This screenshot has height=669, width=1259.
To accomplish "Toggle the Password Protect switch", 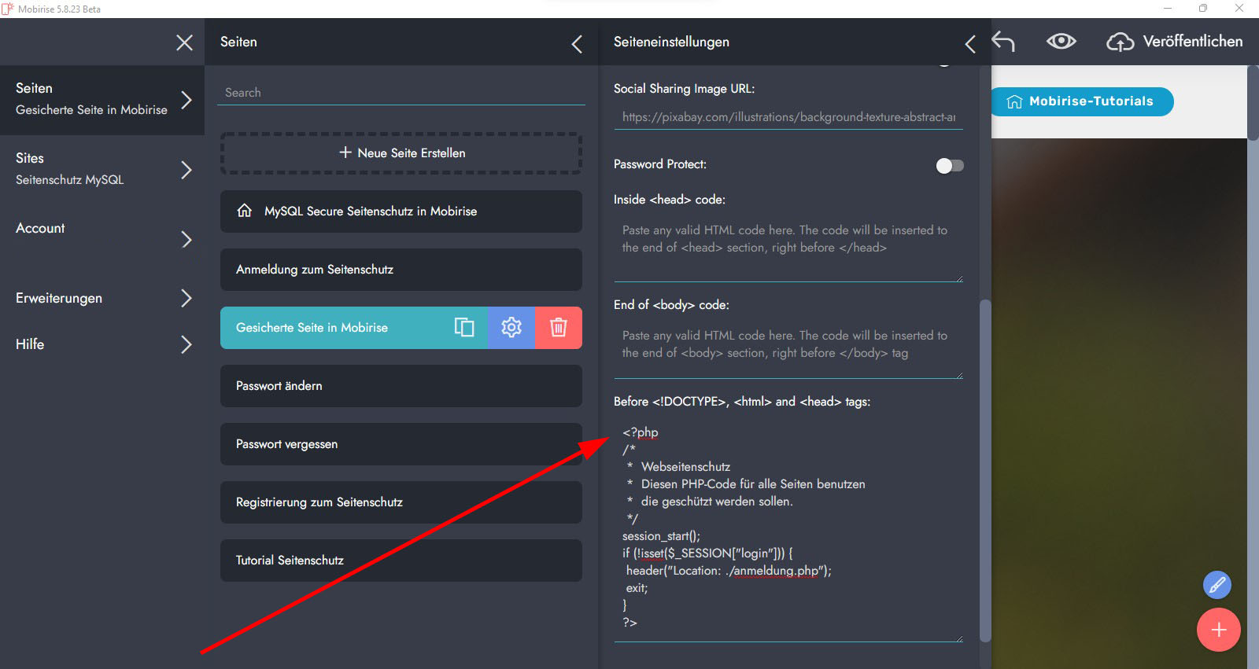I will click(x=949, y=165).
